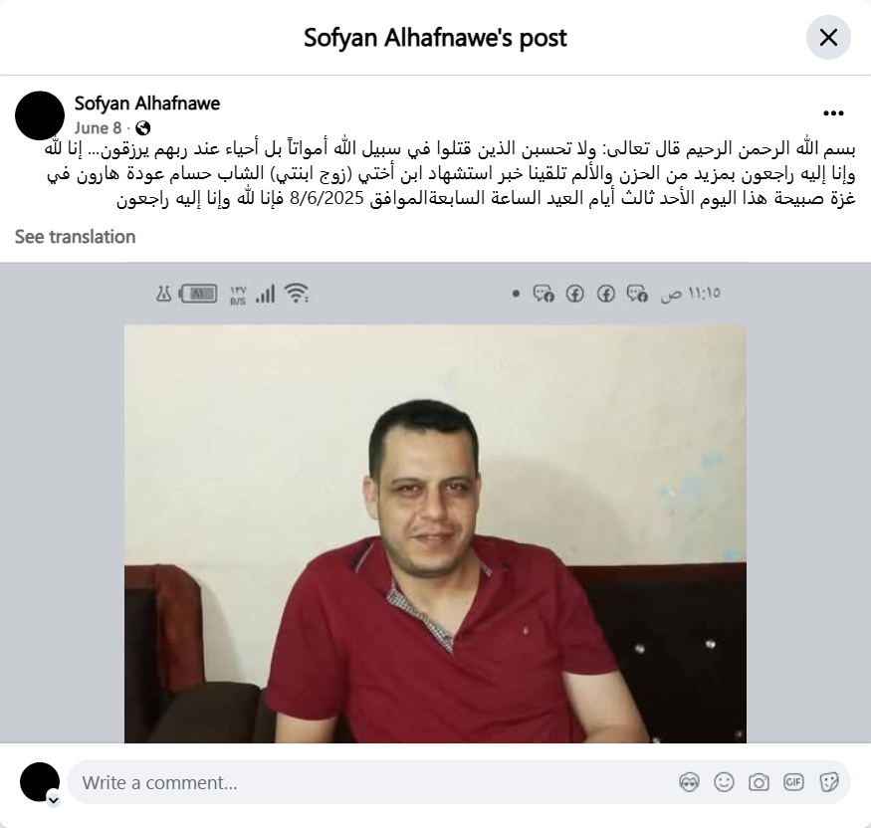Open the poster's profile picture avatar
This screenshot has height=828, width=871.
click(x=40, y=115)
